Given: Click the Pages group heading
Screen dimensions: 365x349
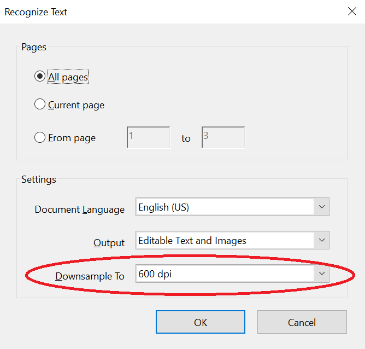Looking at the screenshot, I should (34, 47).
